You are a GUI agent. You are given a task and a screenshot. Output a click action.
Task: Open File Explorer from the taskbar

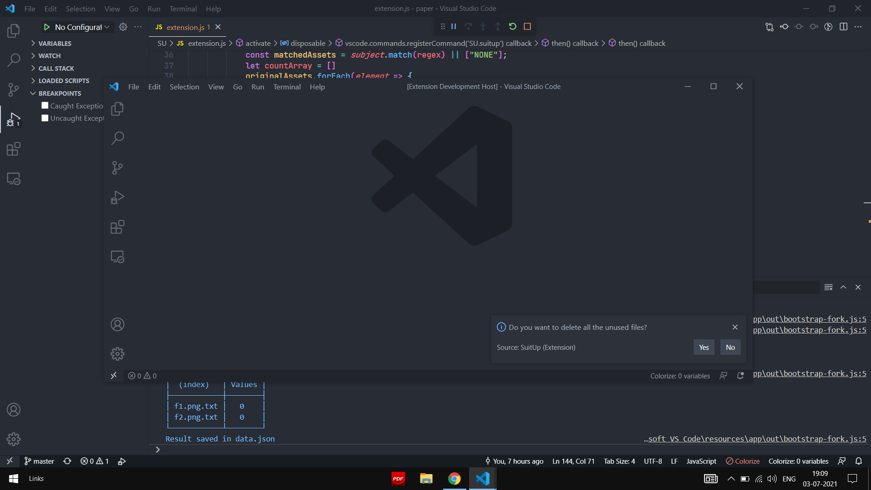pyautogui.click(x=426, y=479)
